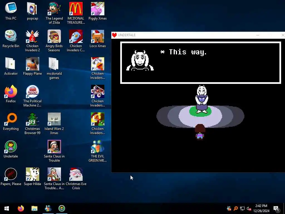Open the network tray icon

click(242, 208)
